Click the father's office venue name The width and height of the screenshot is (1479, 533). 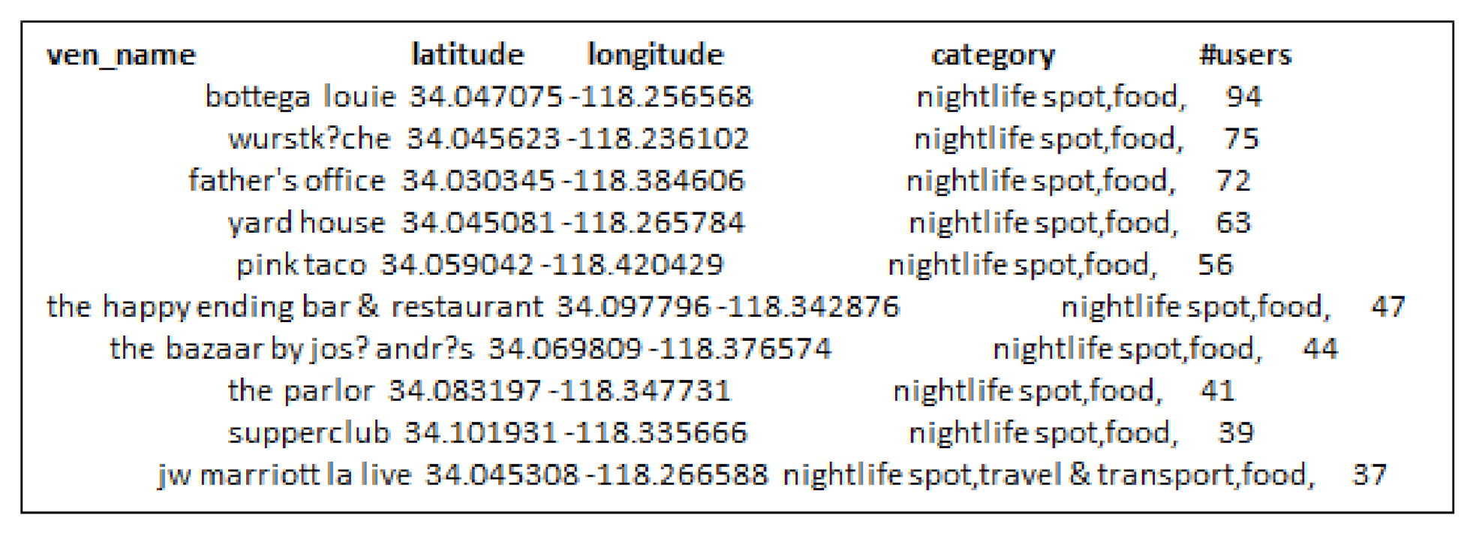click(x=287, y=181)
